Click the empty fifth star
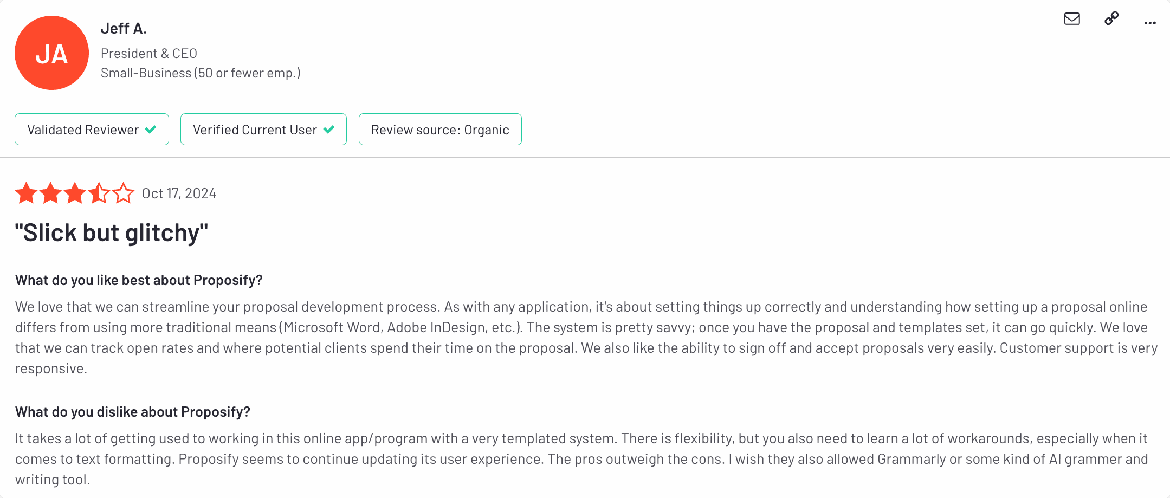 (x=124, y=193)
